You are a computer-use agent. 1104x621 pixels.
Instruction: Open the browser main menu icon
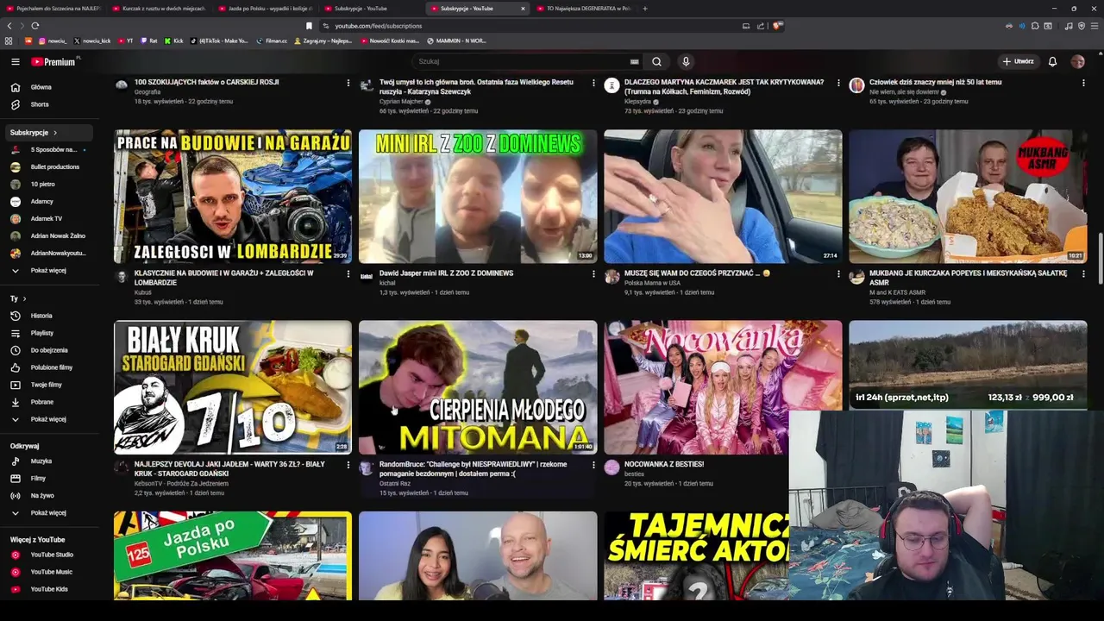click(1095, 26)
